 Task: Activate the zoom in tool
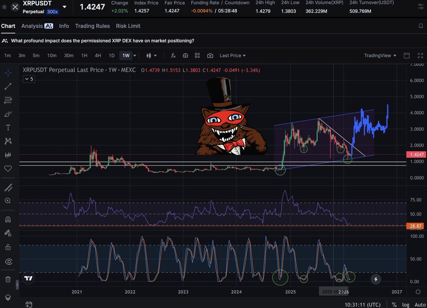tap(8, 201)
